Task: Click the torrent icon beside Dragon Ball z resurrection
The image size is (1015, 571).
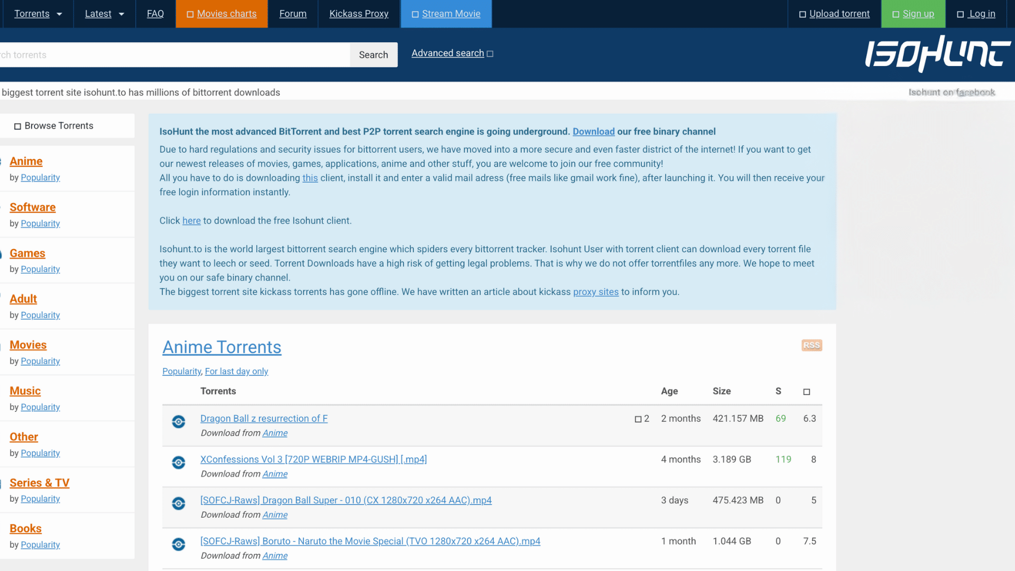Action: tap(179, 422)
